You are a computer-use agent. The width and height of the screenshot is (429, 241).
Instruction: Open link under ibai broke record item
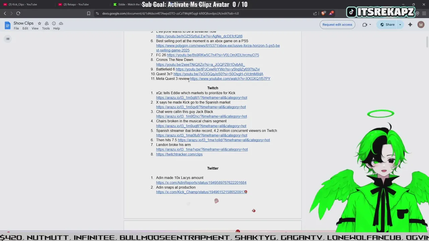click(x=201, y=136)
